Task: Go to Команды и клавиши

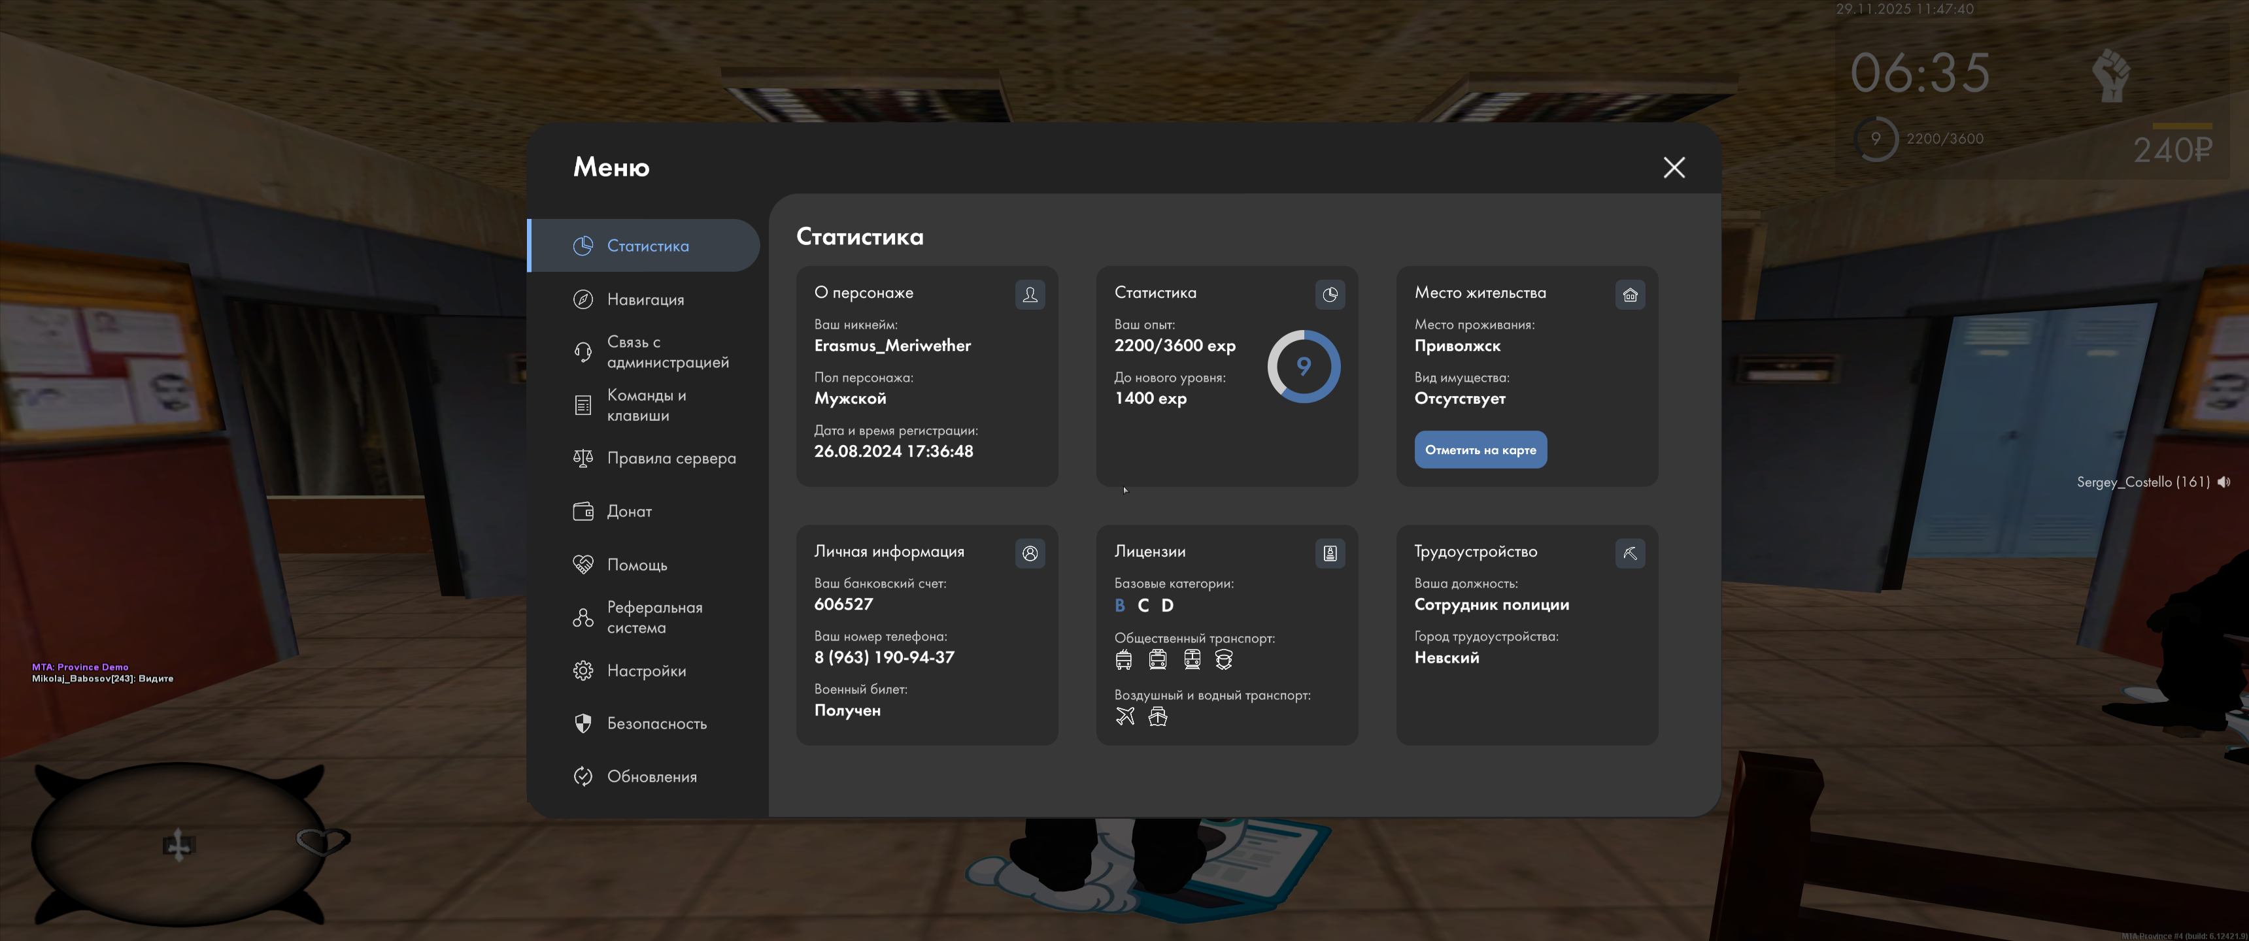Action: click(x=646, y=405)
